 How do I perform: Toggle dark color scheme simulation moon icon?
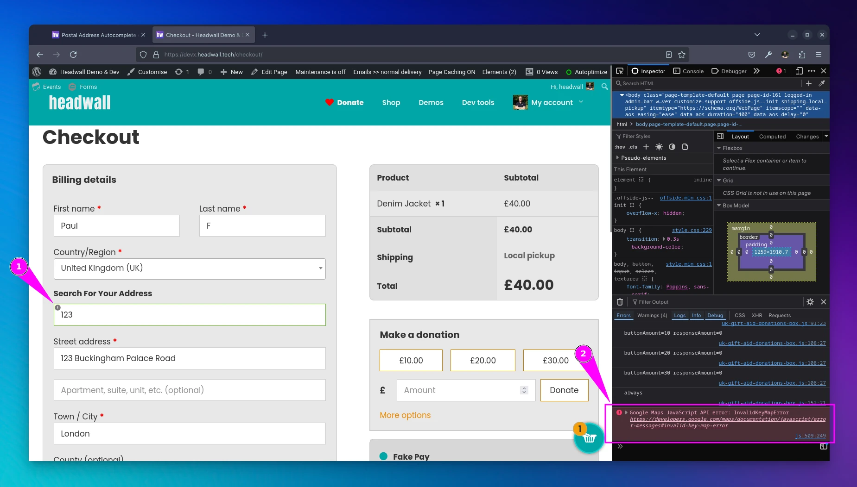click(672, 147)
